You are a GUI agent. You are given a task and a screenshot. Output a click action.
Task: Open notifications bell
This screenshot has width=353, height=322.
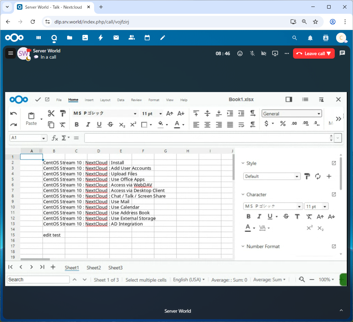[310, 38]
